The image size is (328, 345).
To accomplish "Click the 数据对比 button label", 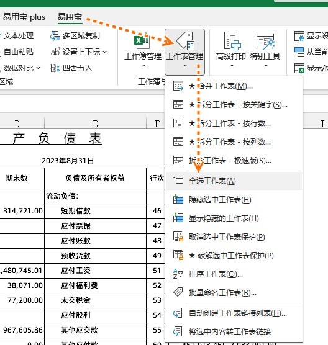I will point(19,68).
